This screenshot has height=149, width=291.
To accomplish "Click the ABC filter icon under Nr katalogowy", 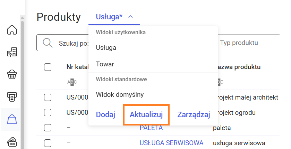I will pos(72,82).
